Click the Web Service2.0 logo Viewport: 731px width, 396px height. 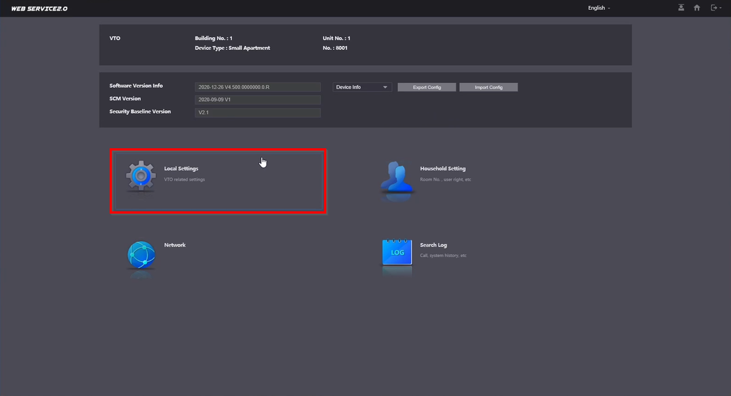tap(39, 9)
